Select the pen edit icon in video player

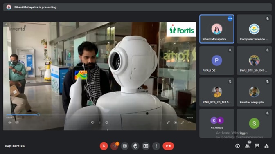coord(168,123)
